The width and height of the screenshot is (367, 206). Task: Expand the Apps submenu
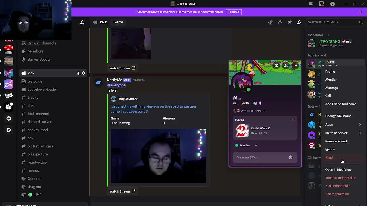[343, 124]
